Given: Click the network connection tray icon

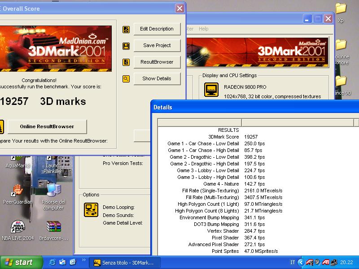Looking at the screenshot, I should 334,262.
